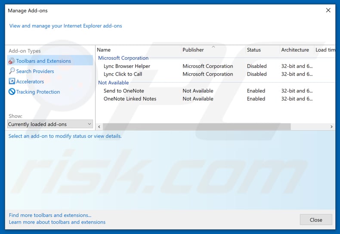Viewport: 340px width, 234px height.
Task: Select the Lync Click to Call add-on
Action: (x=123, y=74)
